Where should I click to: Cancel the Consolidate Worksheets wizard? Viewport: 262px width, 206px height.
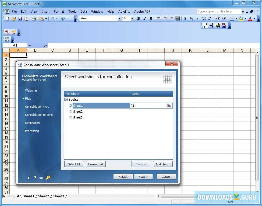(166, 177)
